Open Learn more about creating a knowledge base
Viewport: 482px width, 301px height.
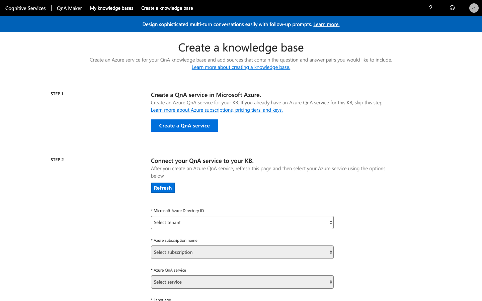click(241, 67)
